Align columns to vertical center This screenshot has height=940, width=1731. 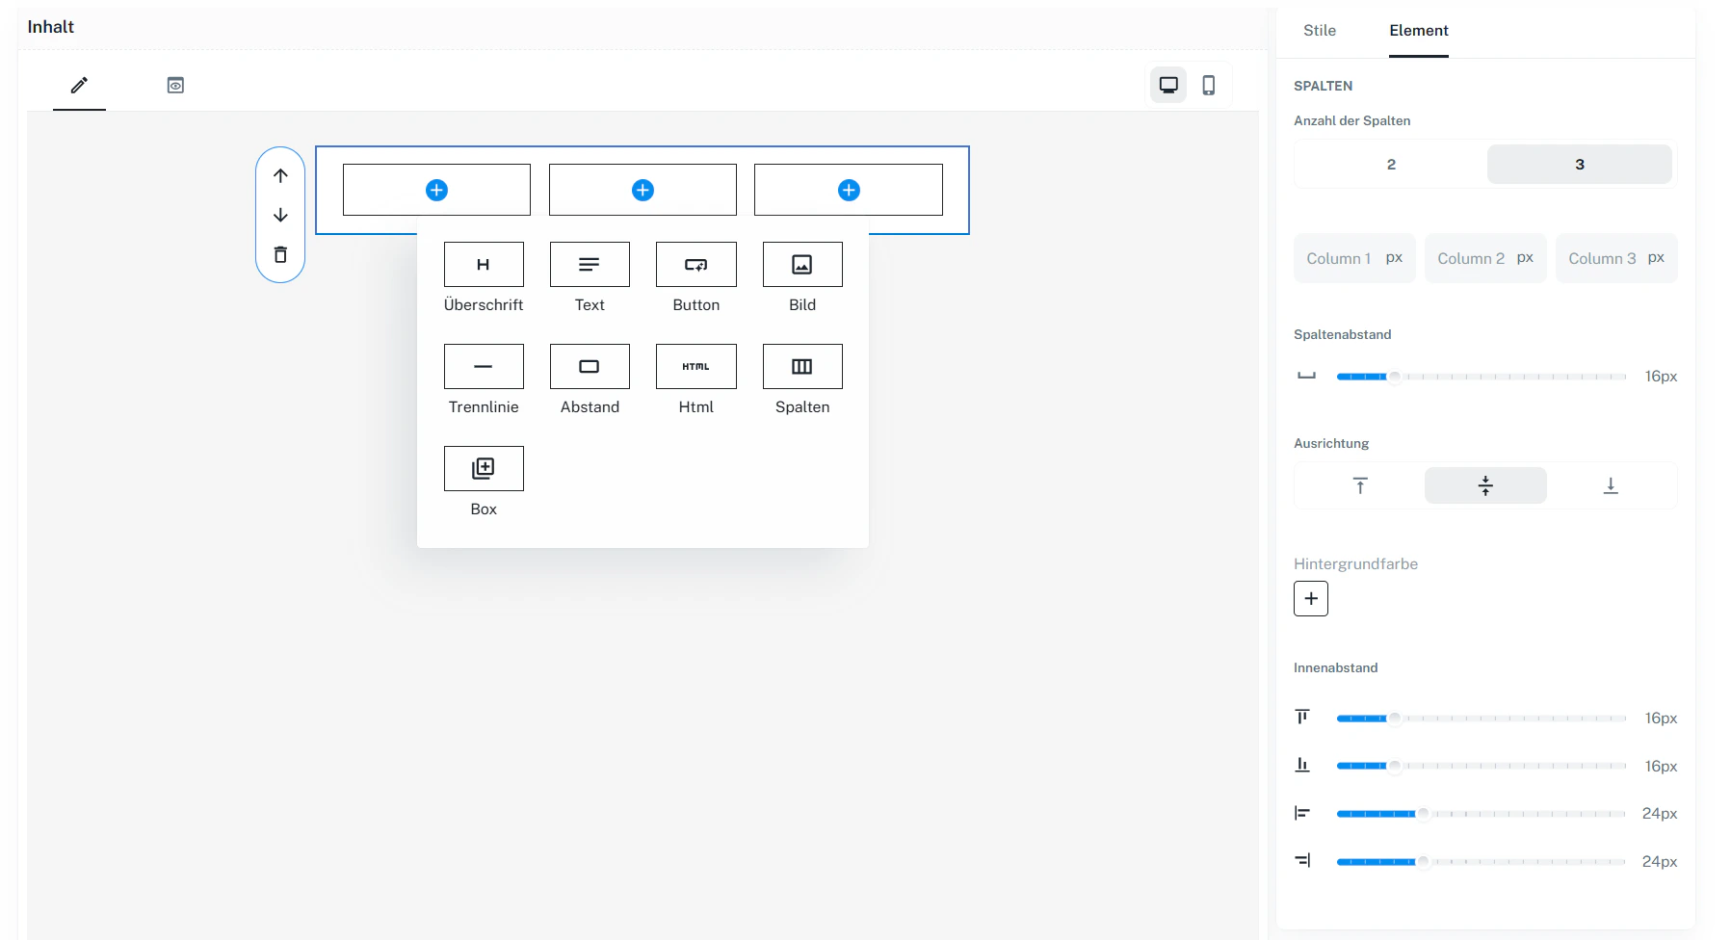[1485, 485]
